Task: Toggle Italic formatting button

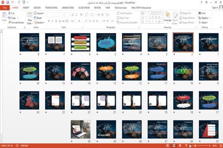Action: 52,21
